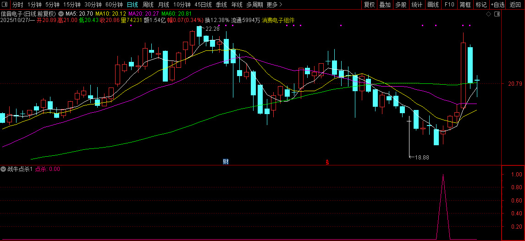Click the 流通5994万 value
This screenshot has width=525, height=241.
point(245,20)
